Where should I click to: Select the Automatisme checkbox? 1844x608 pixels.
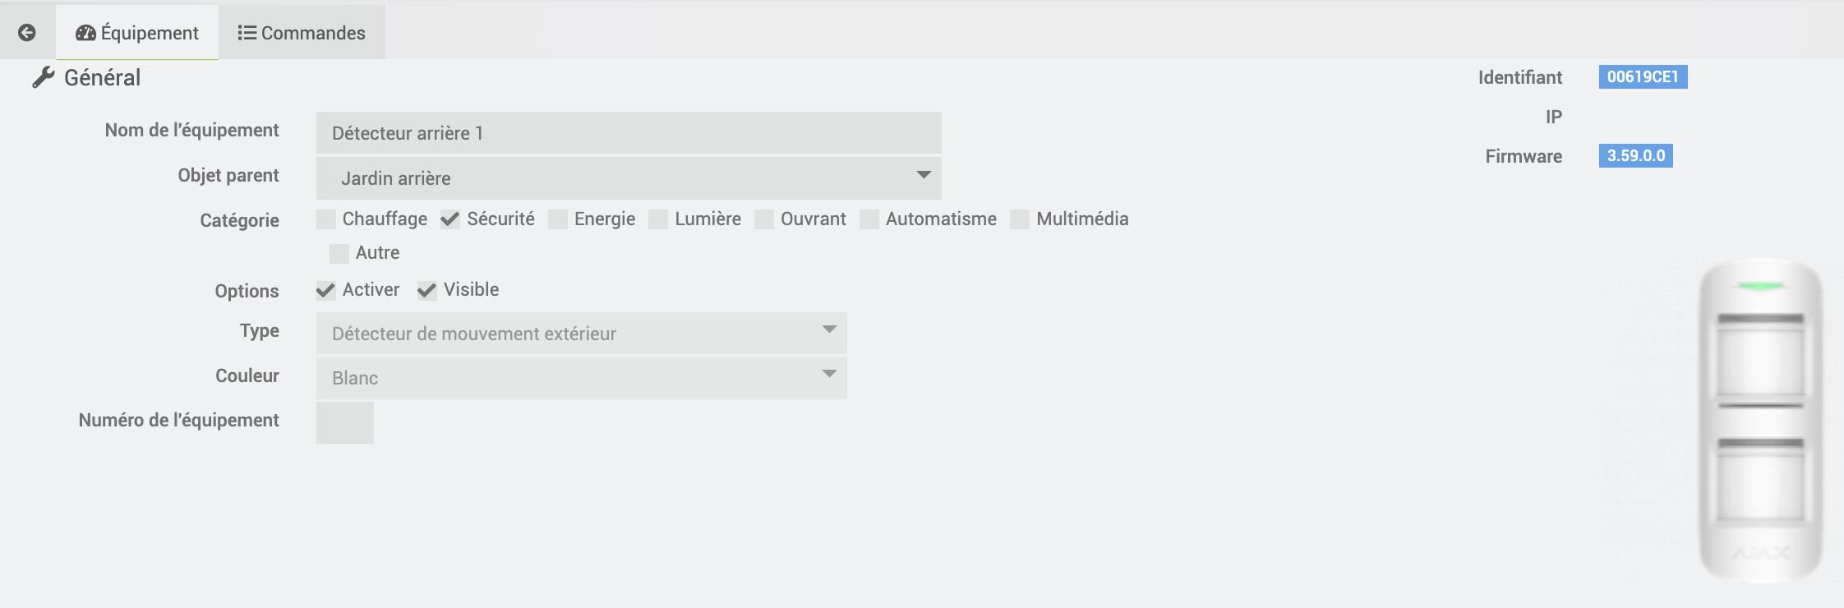tap(869, 219)
